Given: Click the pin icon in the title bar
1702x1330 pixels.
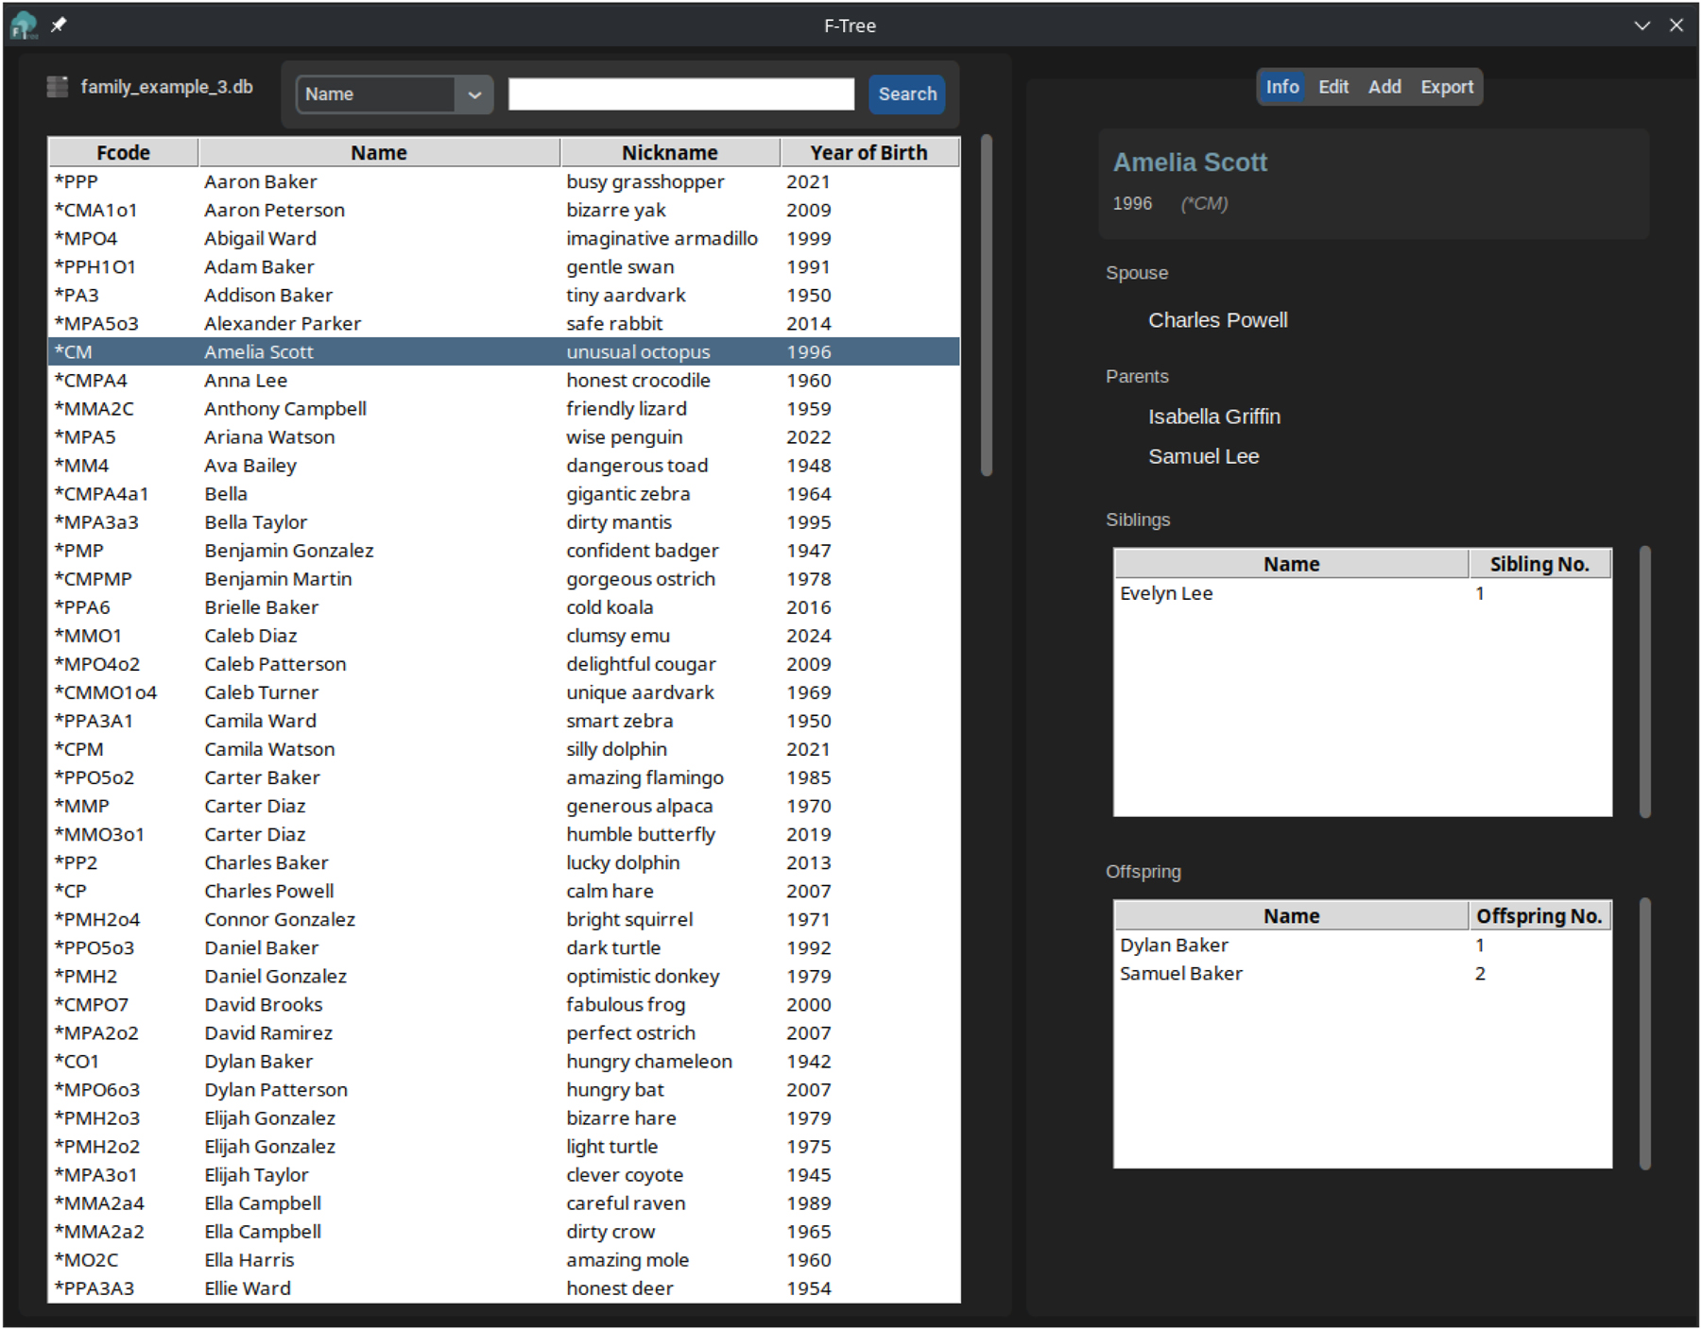Looking at the screenshot, I should click(x=59, y=25).
